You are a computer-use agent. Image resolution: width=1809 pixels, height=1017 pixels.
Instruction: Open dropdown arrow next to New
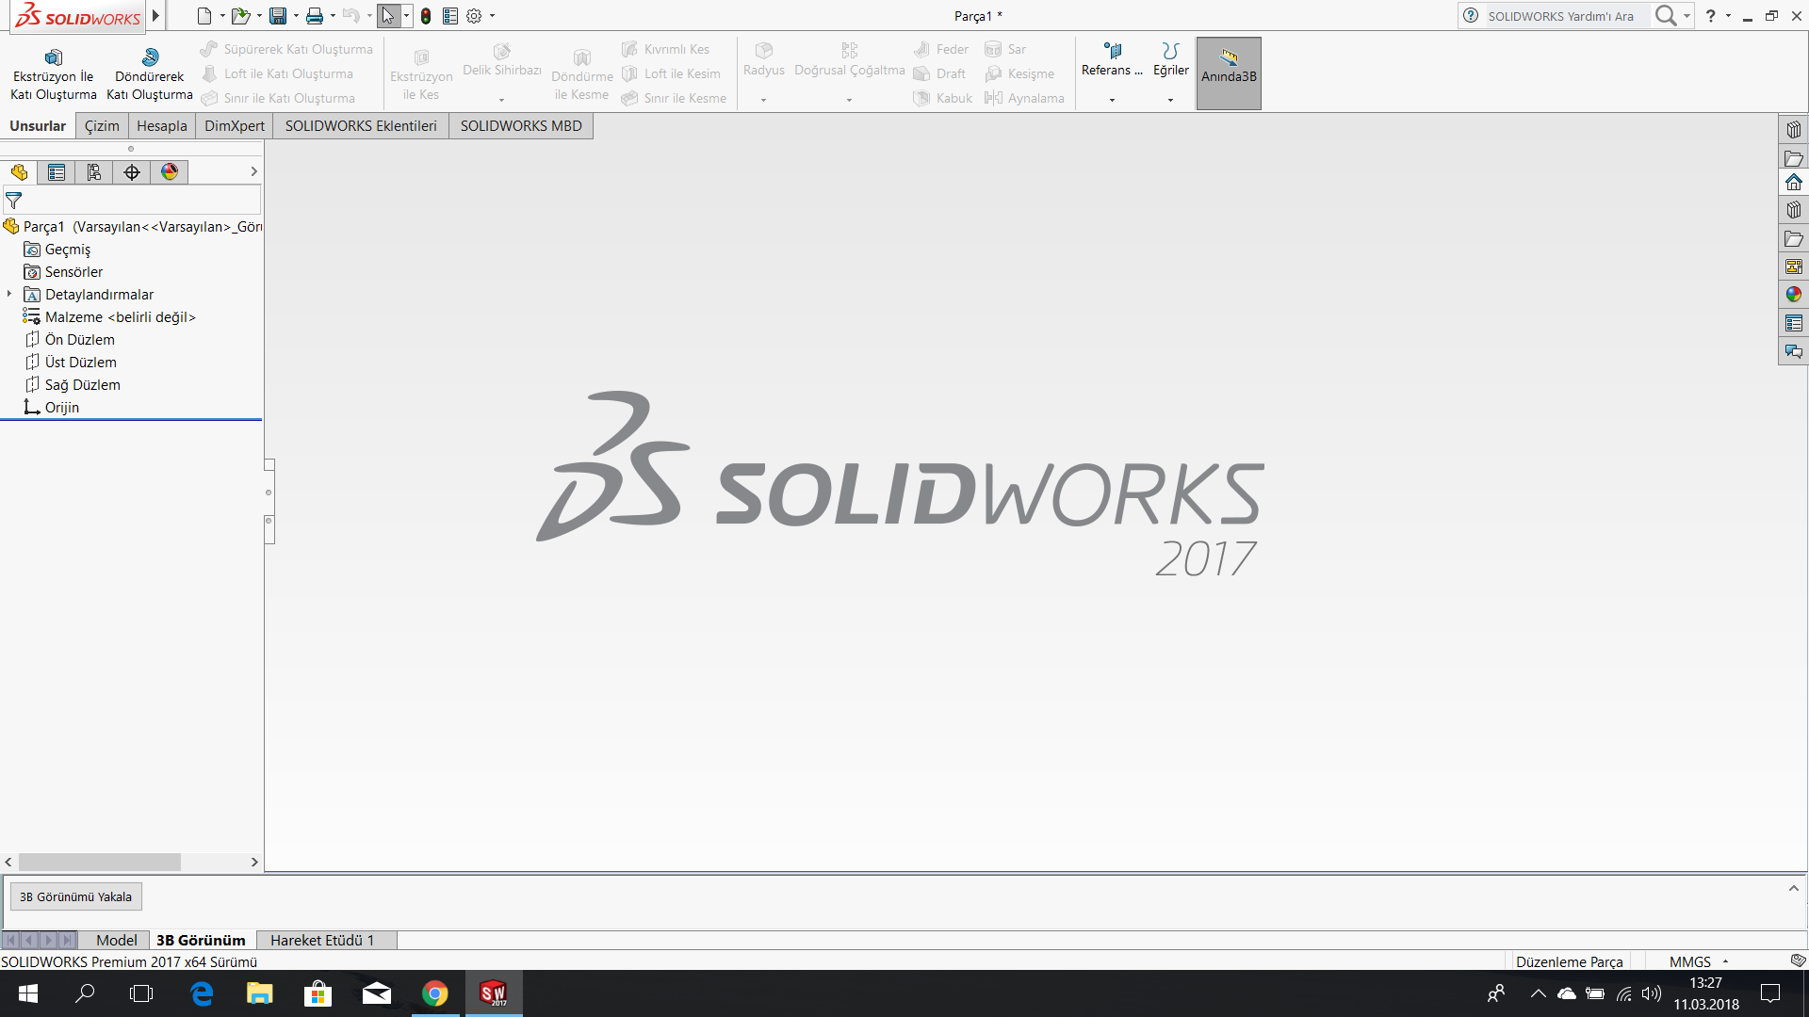point(222,16)
